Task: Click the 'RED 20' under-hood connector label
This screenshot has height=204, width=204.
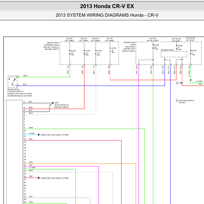Action: (82, 70)
